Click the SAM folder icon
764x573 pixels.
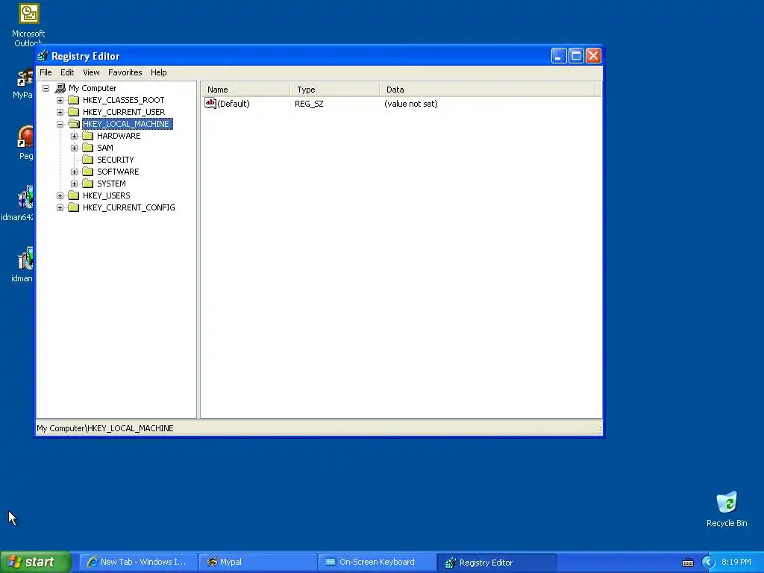[88, 148]
